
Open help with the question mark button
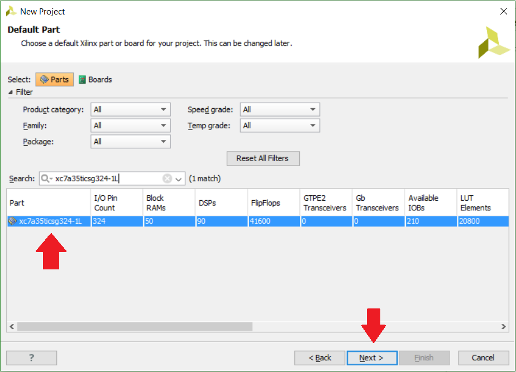click(32, 357)
